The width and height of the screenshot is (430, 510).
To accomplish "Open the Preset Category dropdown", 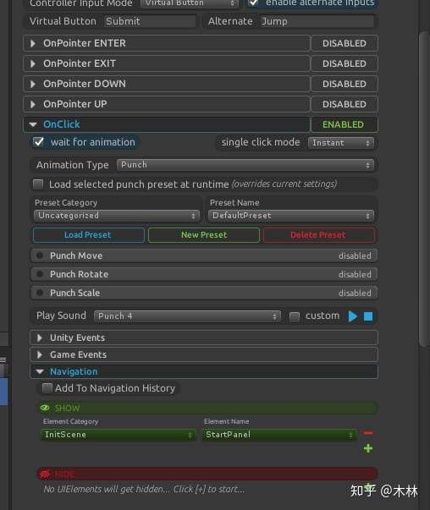I will pos(117,216).
